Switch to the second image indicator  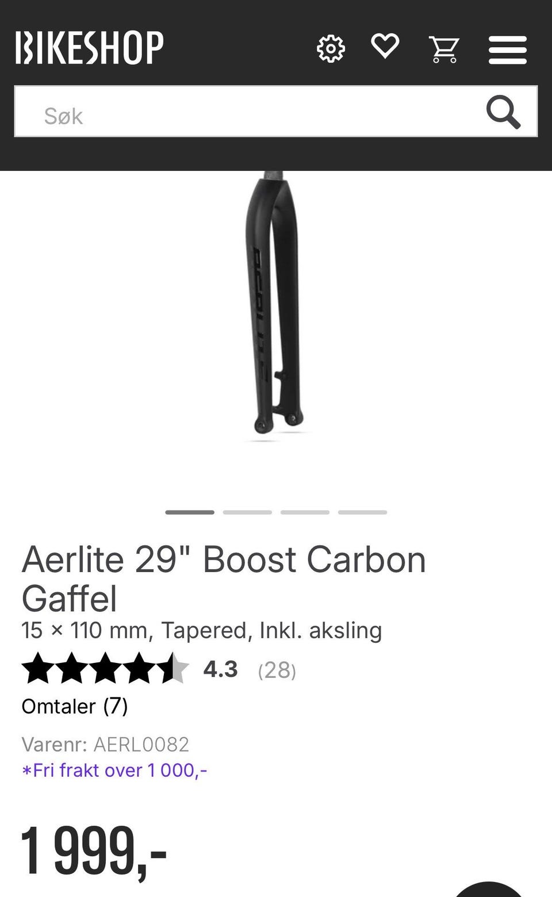tap(247, 512)
